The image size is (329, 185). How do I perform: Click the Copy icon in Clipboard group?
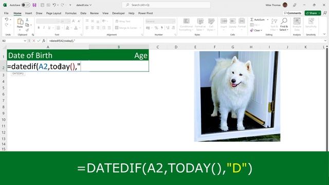point(27,25)
